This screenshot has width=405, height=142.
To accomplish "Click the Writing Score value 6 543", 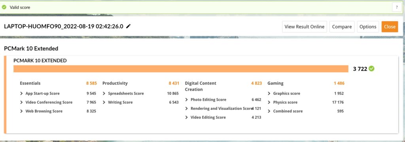I will pos(174,102).
